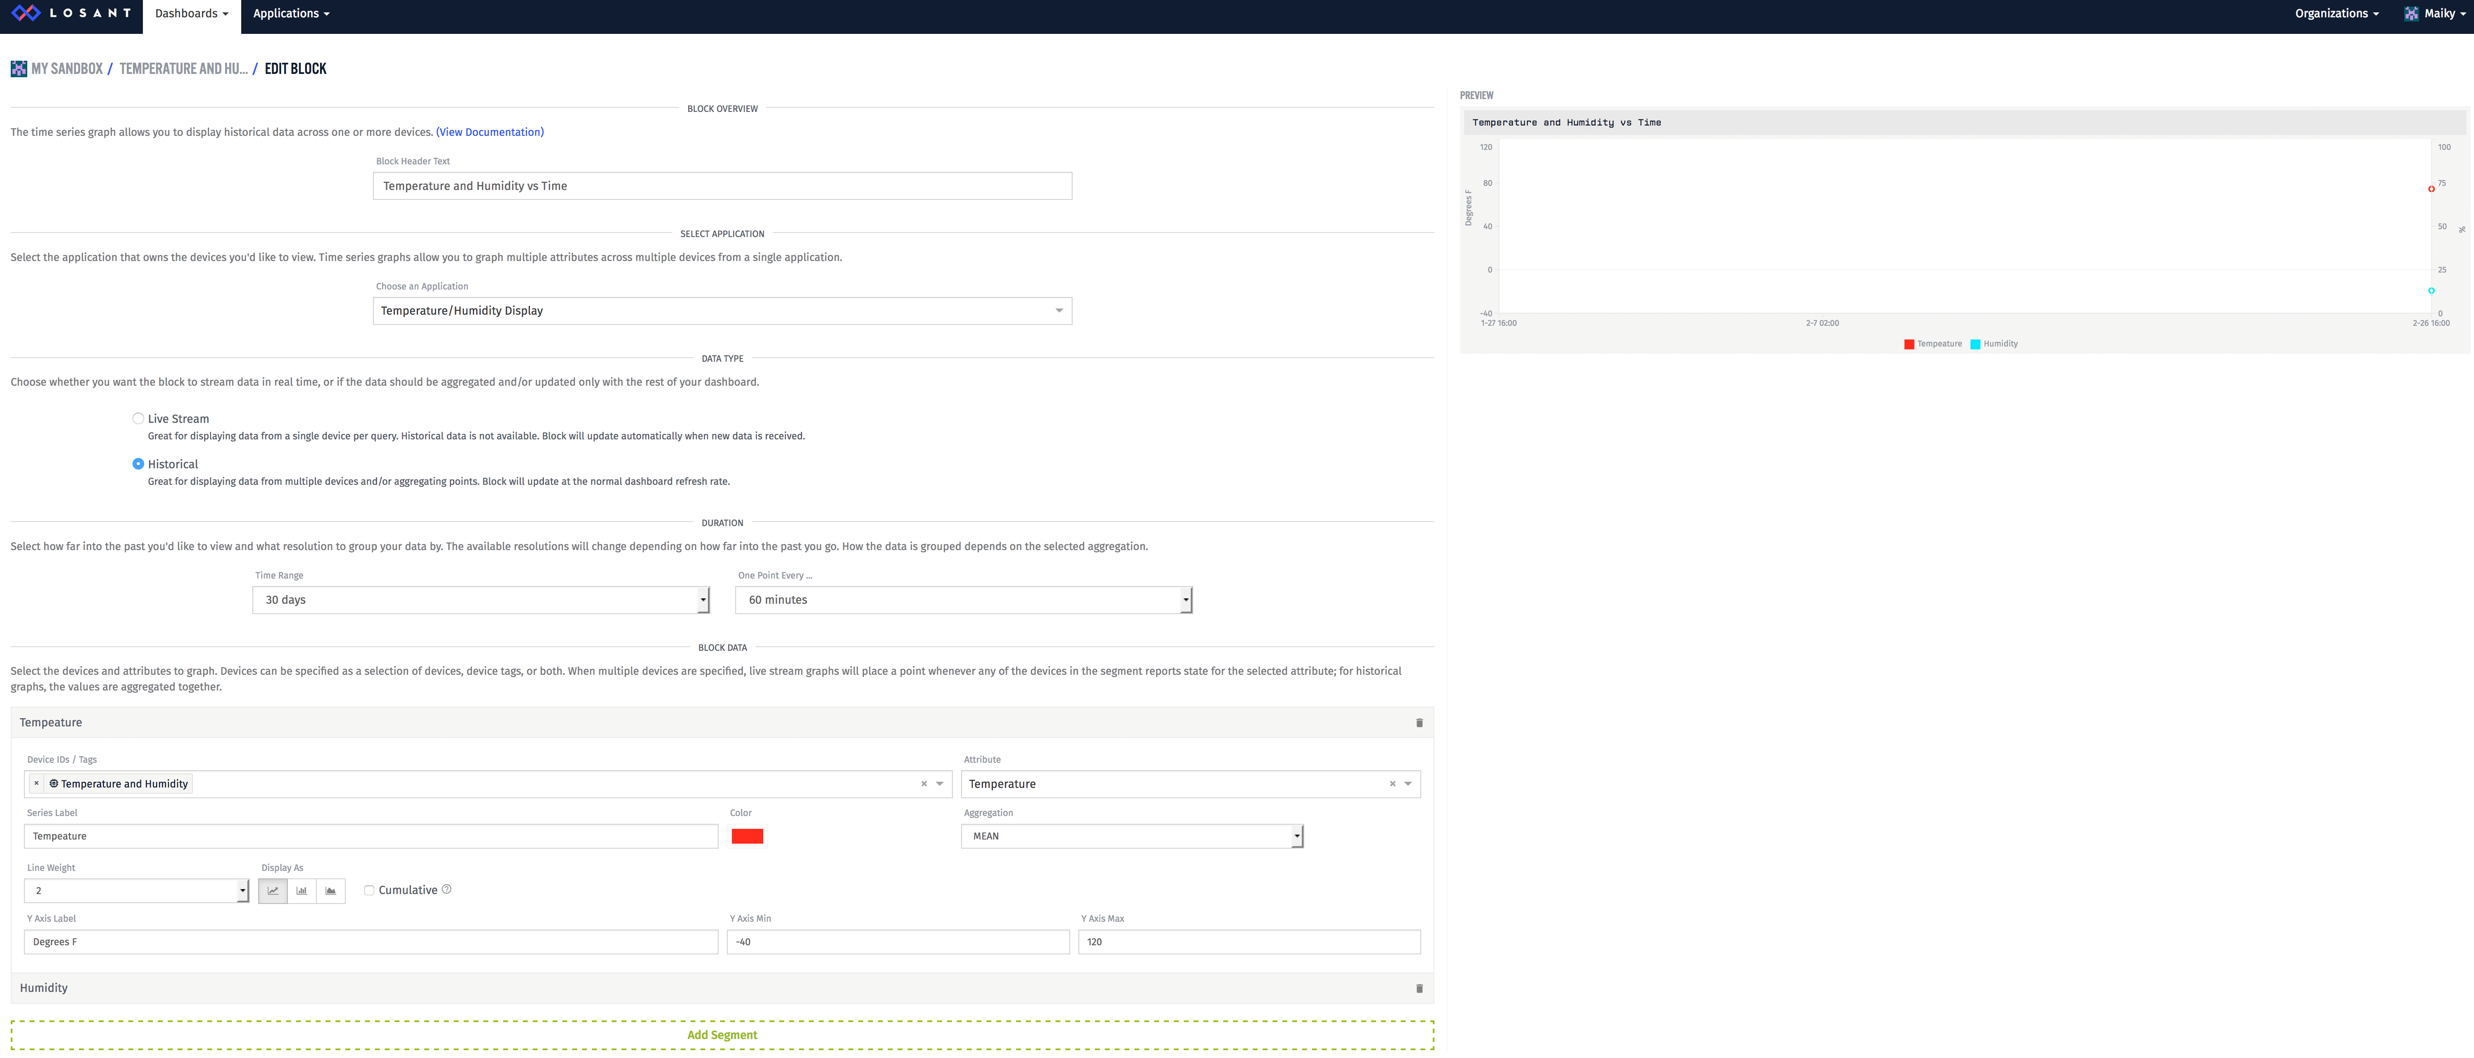Click the device icon in the Temperature and Humidity tag
Image resolution: width=2474 pixels, height=1058 pixels.
click(x=54, y=784)
